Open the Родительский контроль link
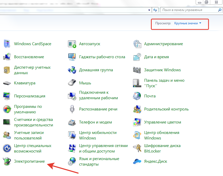The width and height of the screenshot is (223, 176). [166, 109]
